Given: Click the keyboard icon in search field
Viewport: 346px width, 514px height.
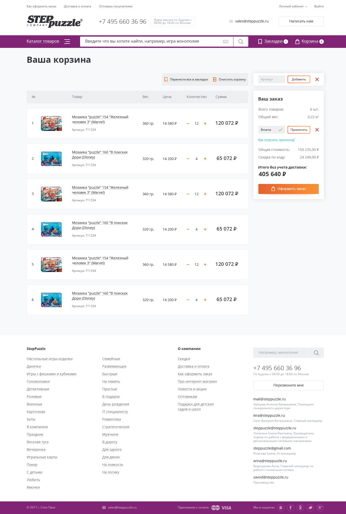Looking at the screenshot, I should click(x=226, y=42).
